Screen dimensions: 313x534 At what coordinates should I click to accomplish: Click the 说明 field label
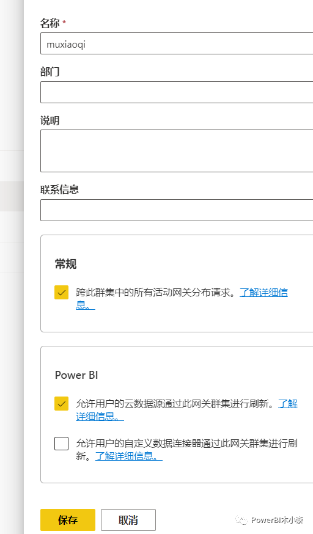pyautogui.click(x=50, y=120)
